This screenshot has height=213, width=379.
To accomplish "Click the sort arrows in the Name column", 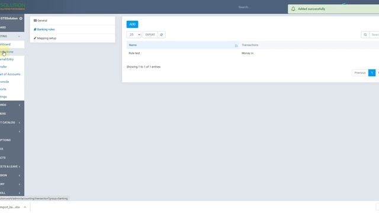I will point(236,46).
